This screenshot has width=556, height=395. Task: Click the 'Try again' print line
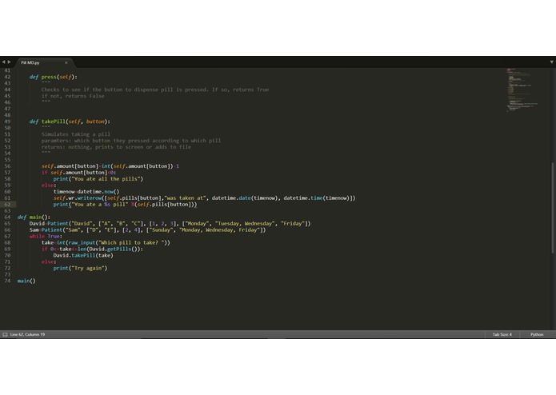pyautogui.click(x=80, y=268)
